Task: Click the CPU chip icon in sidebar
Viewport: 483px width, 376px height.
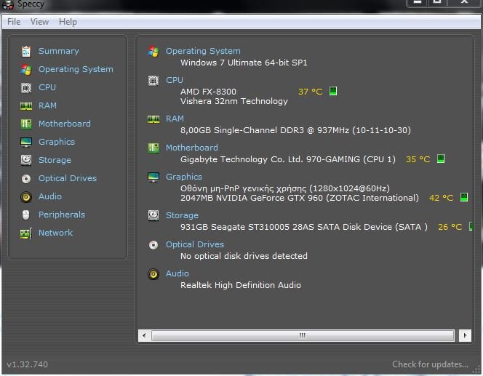Action: click(x=26, y=88)
